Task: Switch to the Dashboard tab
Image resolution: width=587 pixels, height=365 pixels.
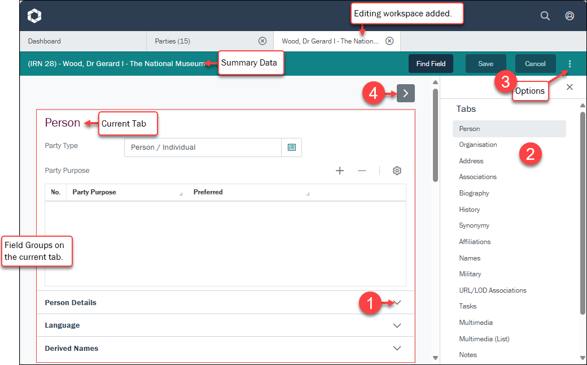Action: click(x=45, y=41)
